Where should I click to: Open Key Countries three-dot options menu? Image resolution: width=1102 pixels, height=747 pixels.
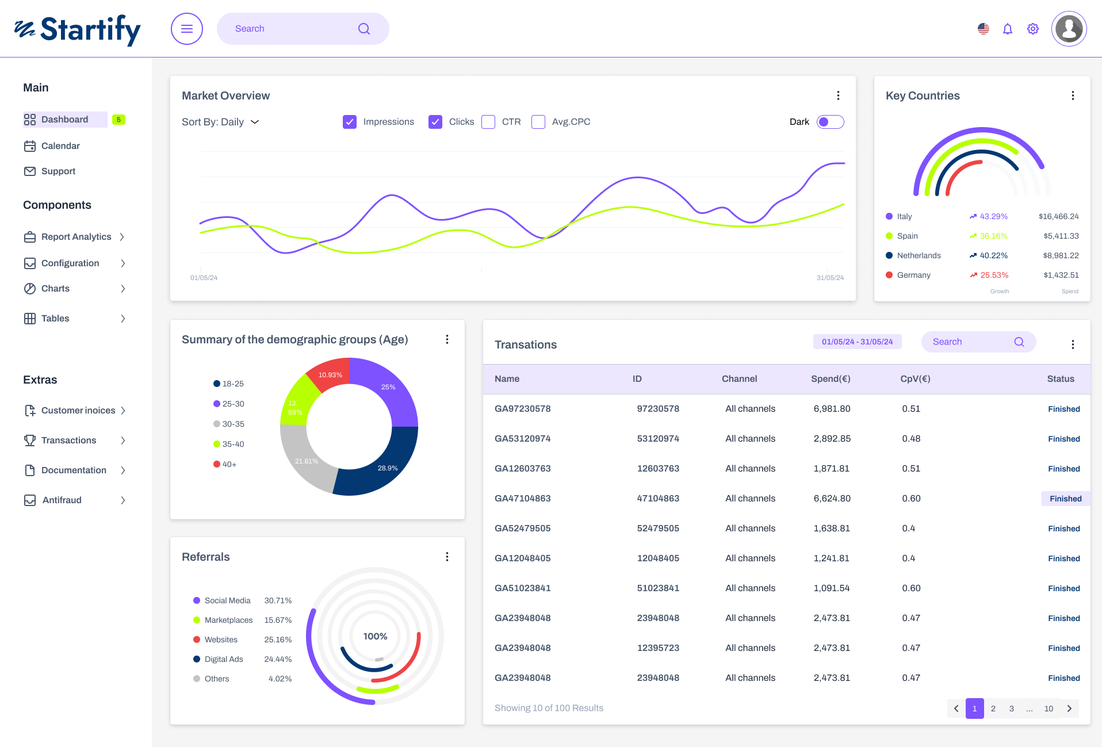click(1073, 95)
